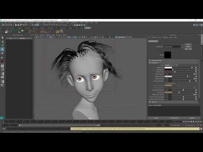Click the Undo icon on status line

[23, 25]
